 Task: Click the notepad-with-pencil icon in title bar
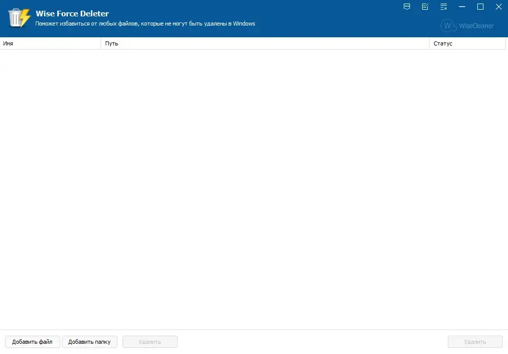425,7
